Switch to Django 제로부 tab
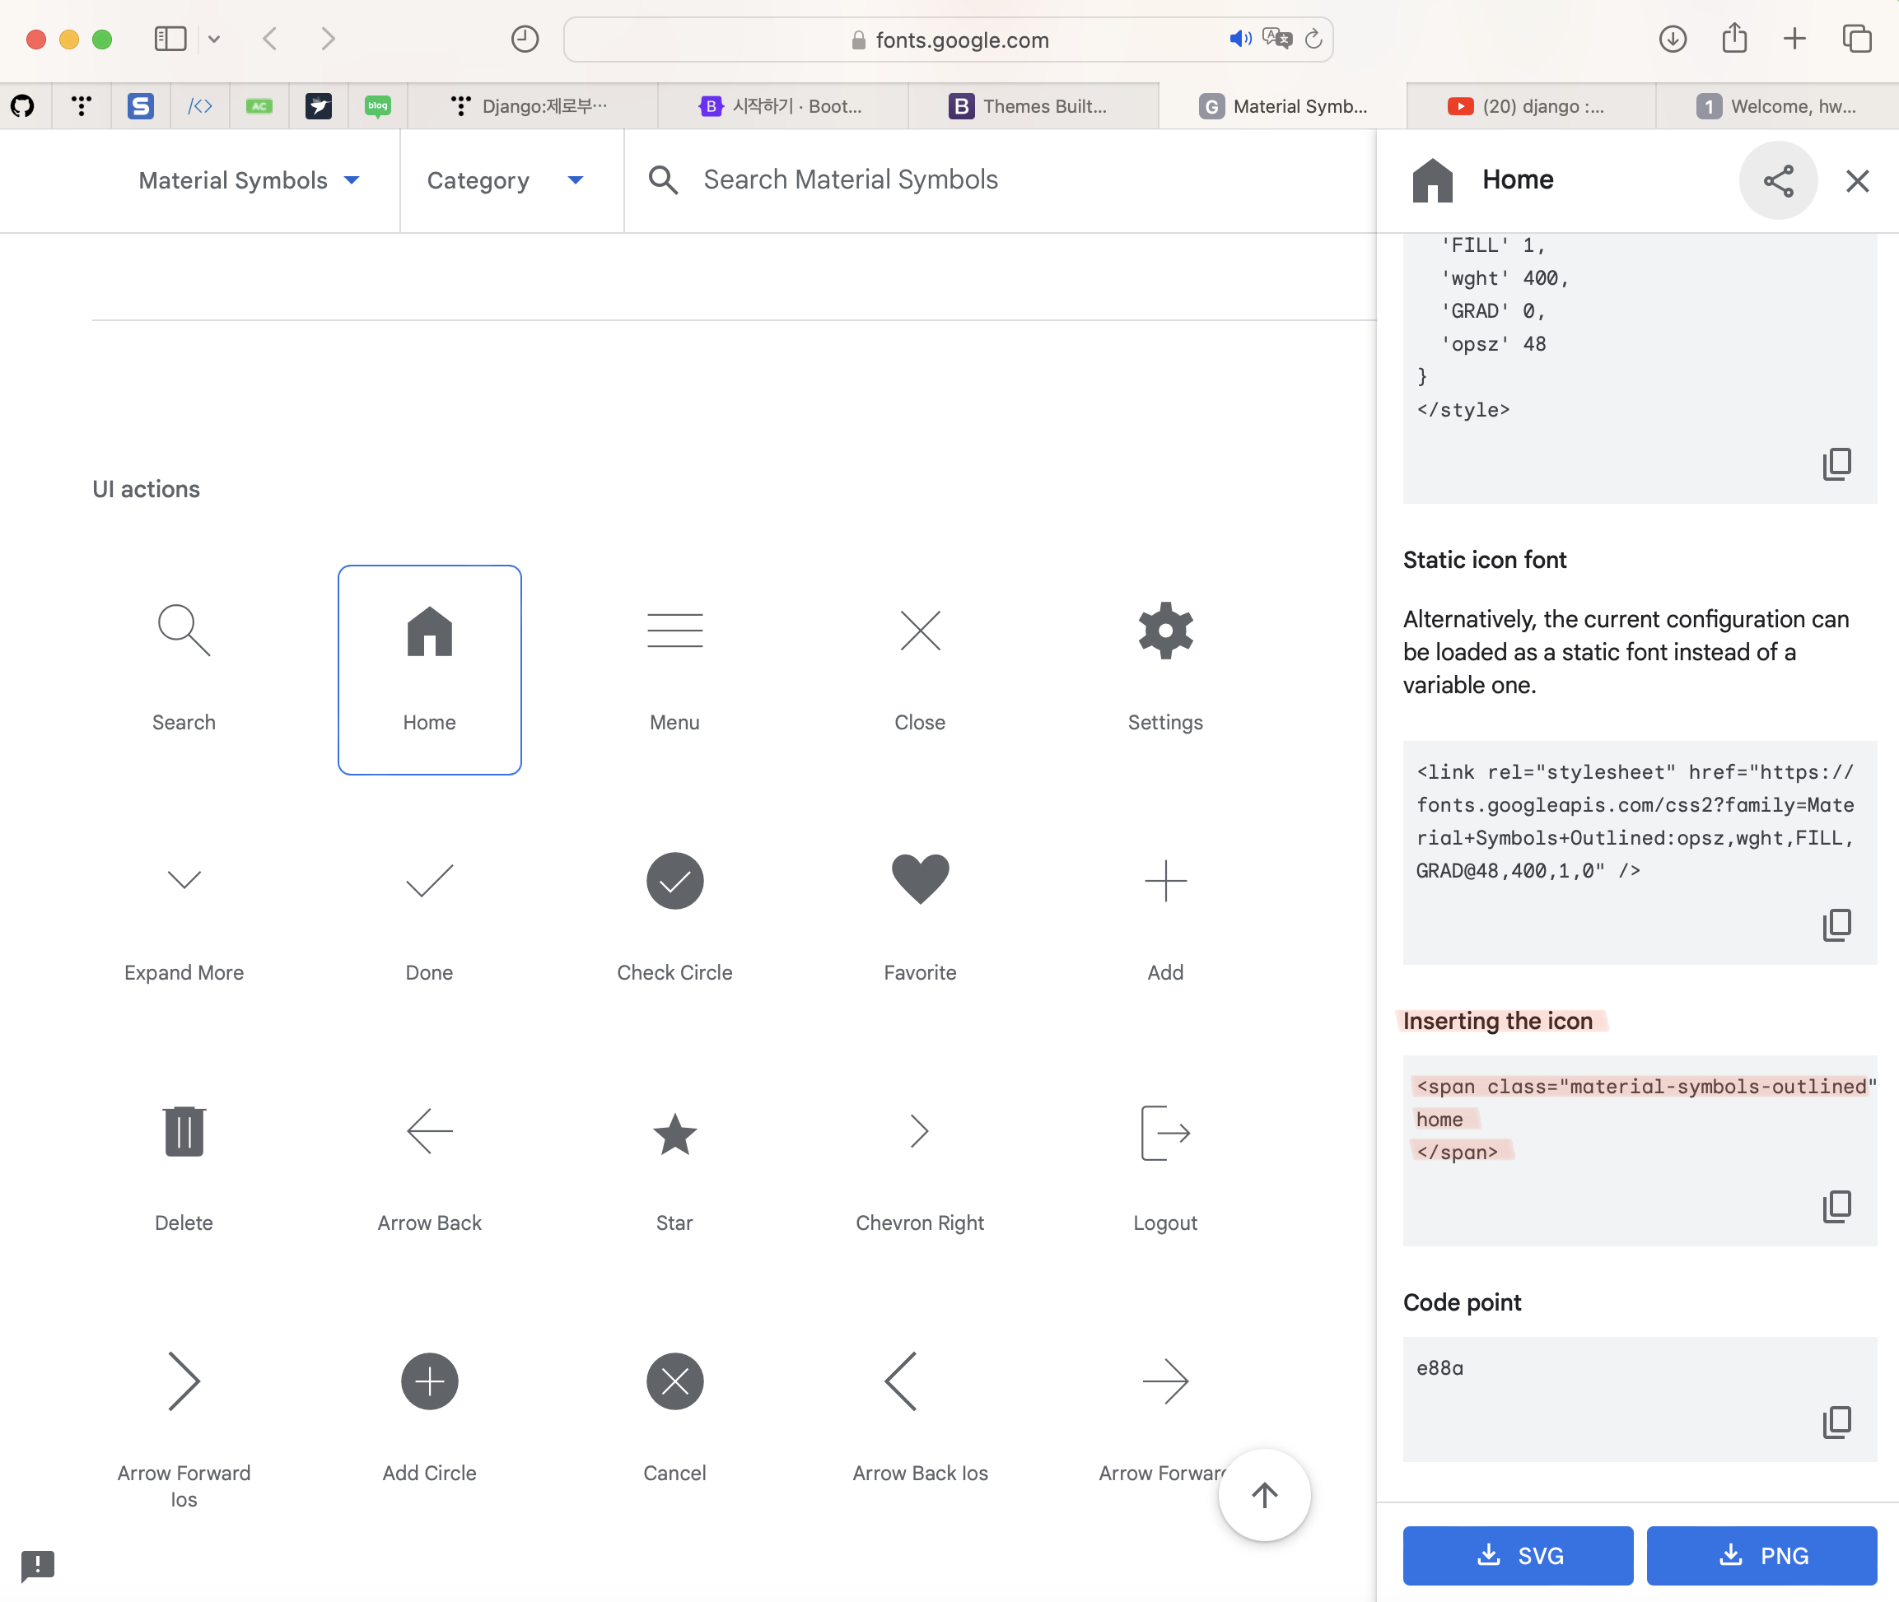The width and height of the screenshot is (1899, 1602). [531, 106]
